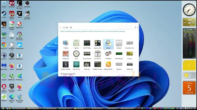
Task: Open the search options dropdown arrow
Action: point(137,27)
